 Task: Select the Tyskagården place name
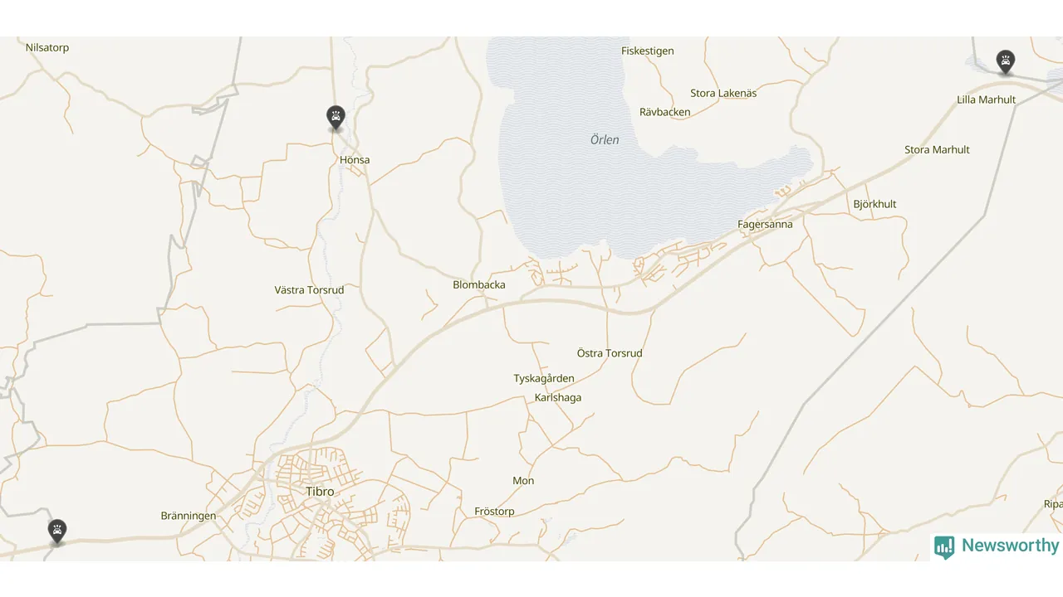pos(544,379)
